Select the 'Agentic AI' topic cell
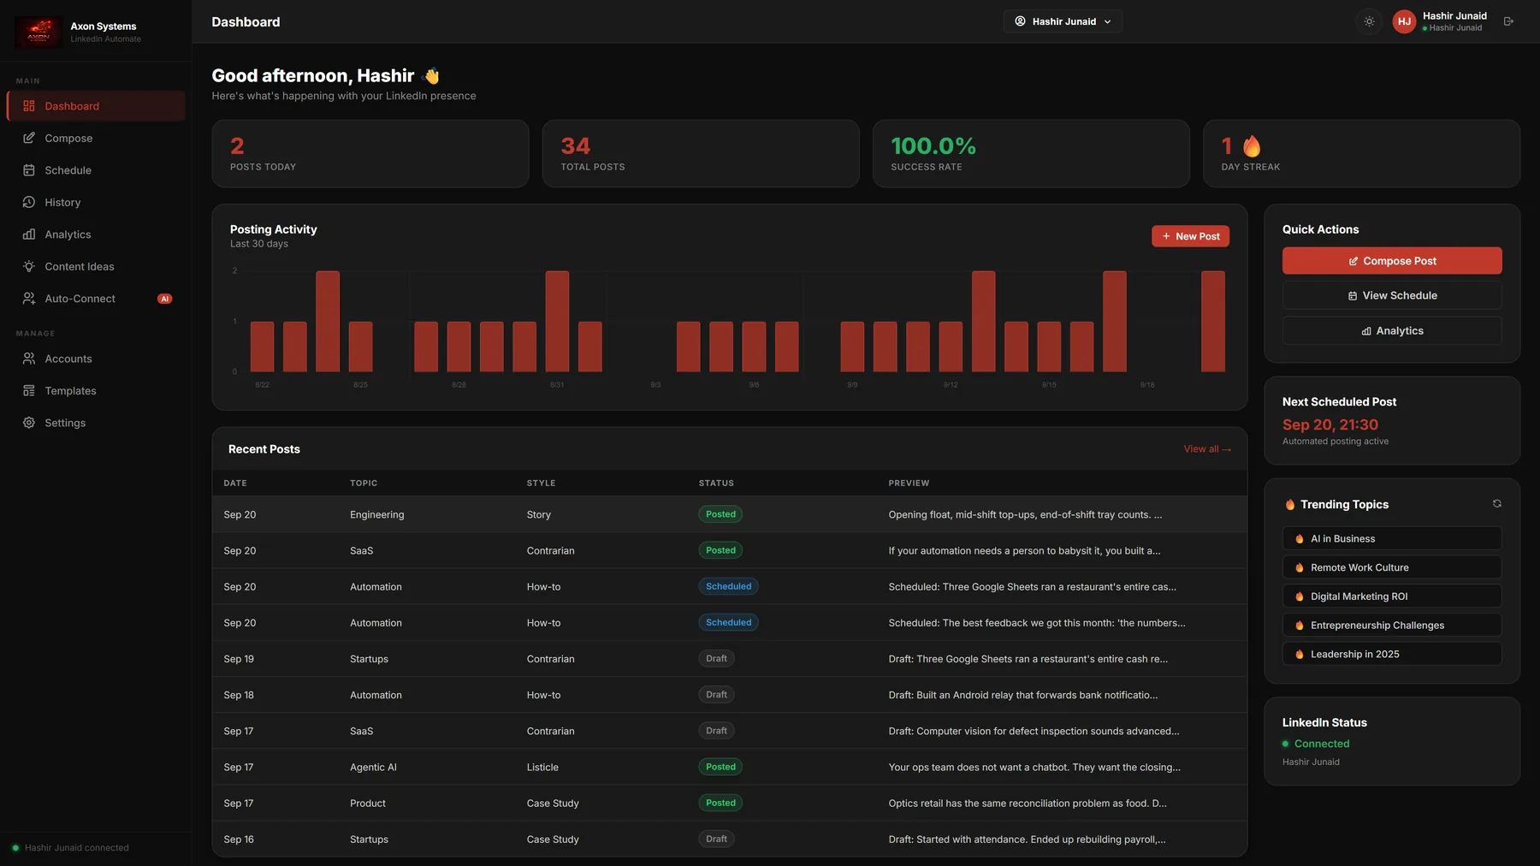Viewport: 1540px width, 866px height. (x=373, y=768)
